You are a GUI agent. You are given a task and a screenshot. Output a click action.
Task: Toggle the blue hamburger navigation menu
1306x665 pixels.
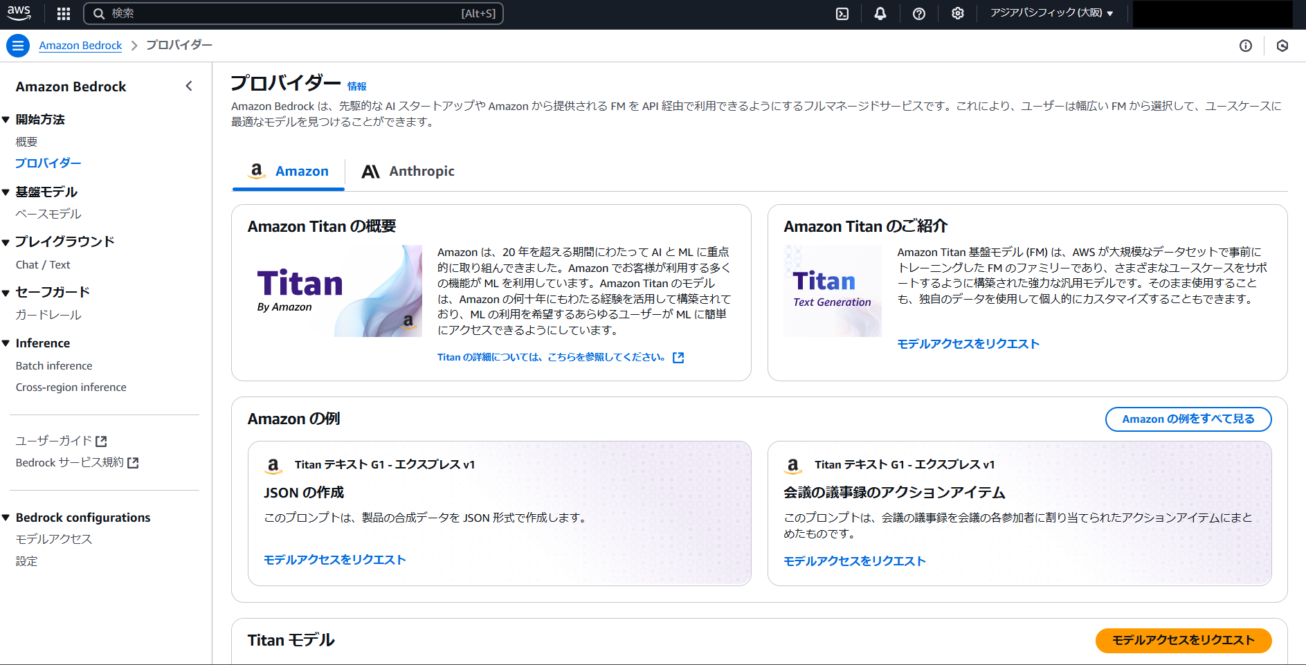point(18,46)
